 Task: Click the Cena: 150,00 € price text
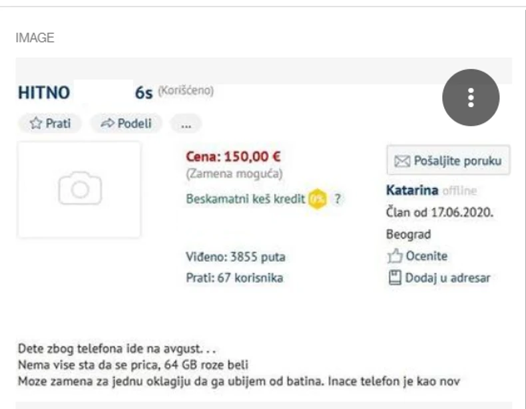(x=233, y=158)
